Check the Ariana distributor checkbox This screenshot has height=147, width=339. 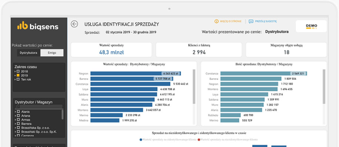point(18,116)
